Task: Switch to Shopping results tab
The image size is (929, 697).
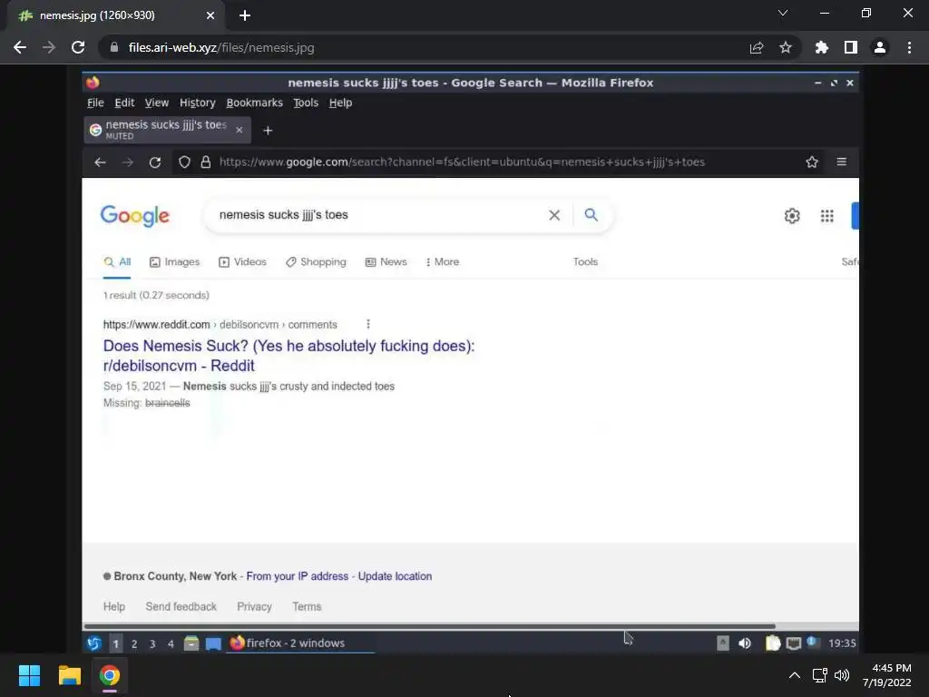Action: [316, 262]
